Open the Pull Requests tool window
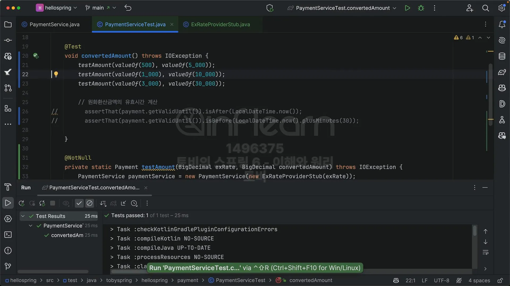 (8, 88)
